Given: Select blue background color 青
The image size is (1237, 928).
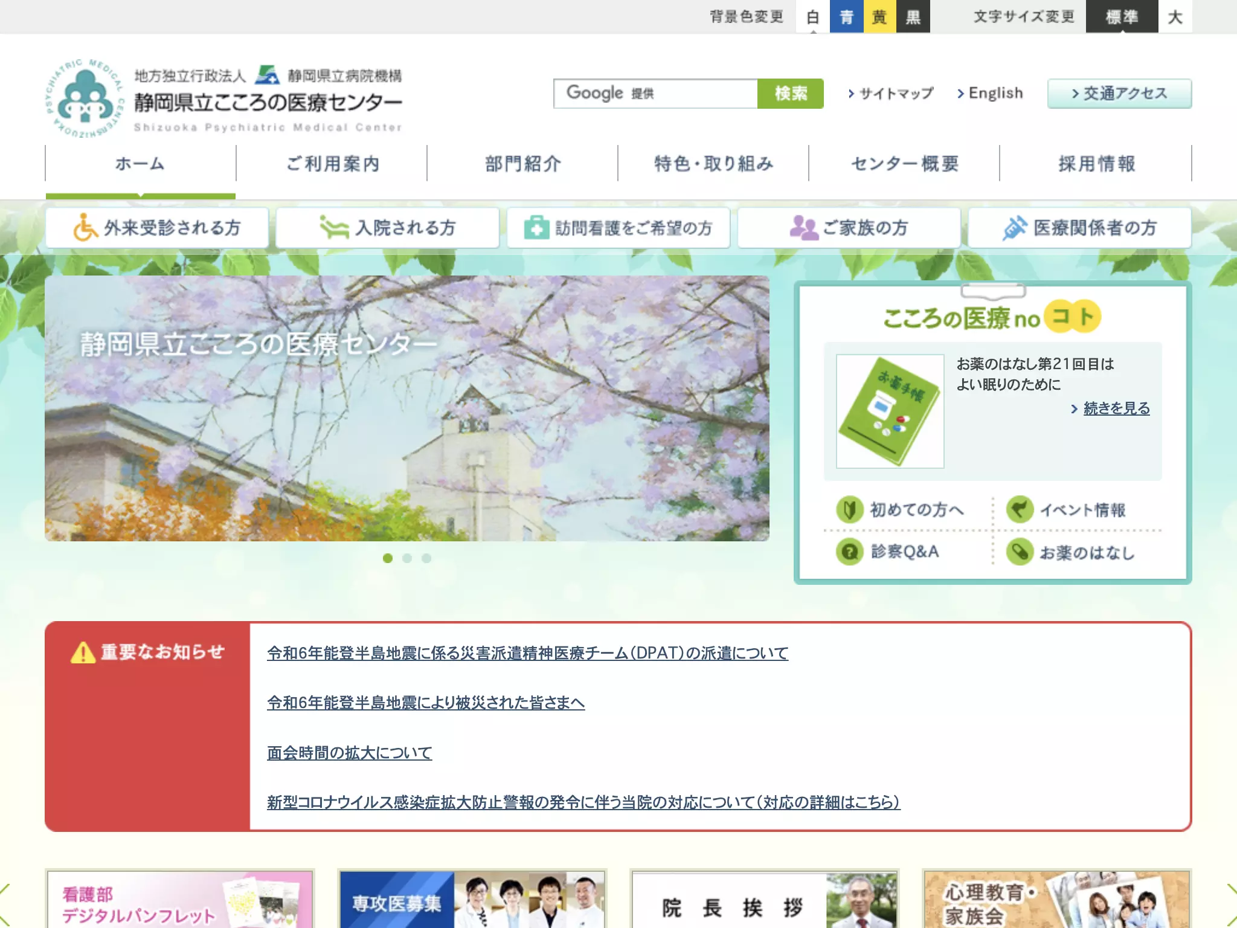Looking at the screenshot, I should [x=847, y=16].
